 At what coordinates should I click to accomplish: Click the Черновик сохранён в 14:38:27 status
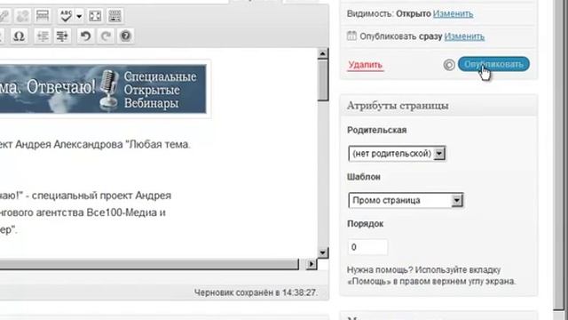pyautogui.click(x=256, y=292)
